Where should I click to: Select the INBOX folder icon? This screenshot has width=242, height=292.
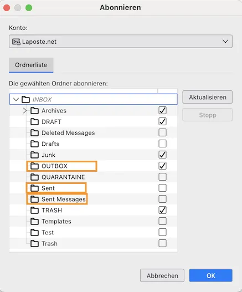pos(25,99)
